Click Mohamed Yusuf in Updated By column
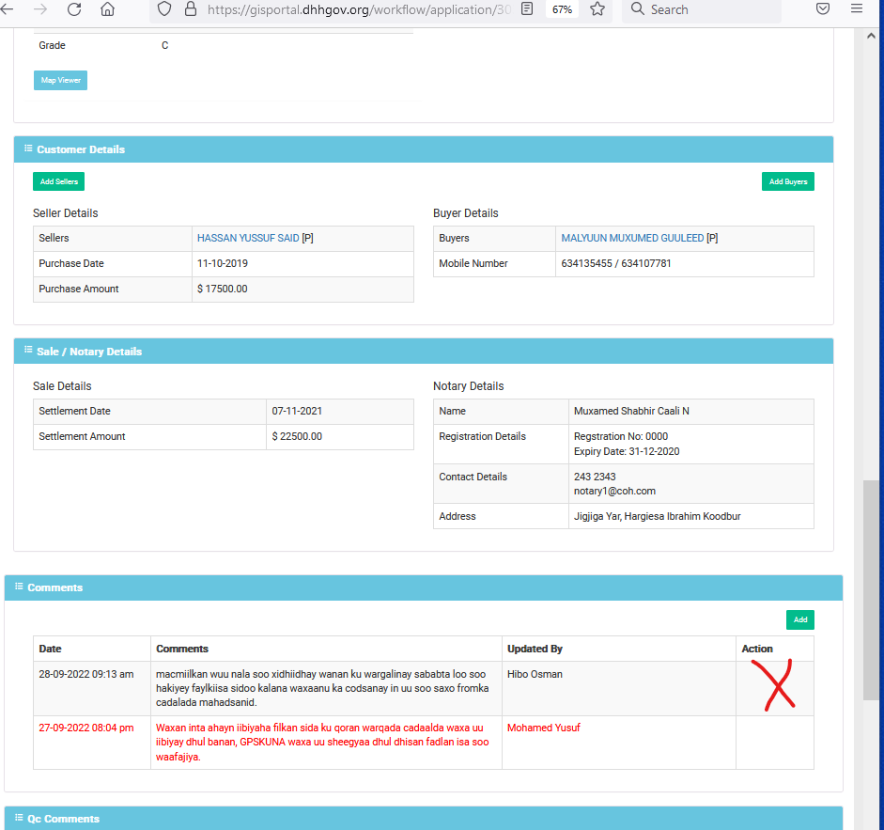The image size is (884, 830). [544, 728]
